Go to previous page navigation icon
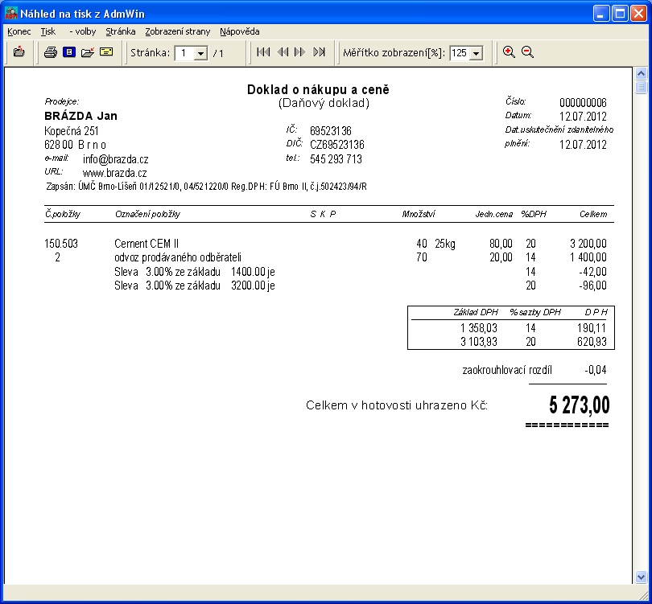 tap(283, 52)
